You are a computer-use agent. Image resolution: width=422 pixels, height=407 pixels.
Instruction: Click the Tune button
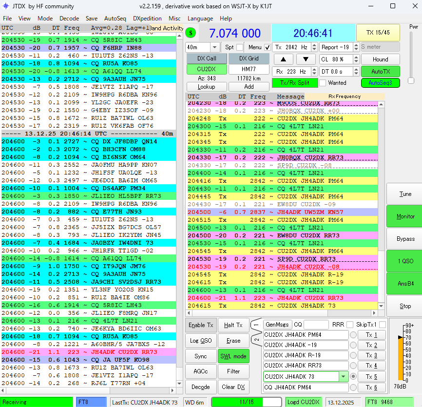click(405, 194)
